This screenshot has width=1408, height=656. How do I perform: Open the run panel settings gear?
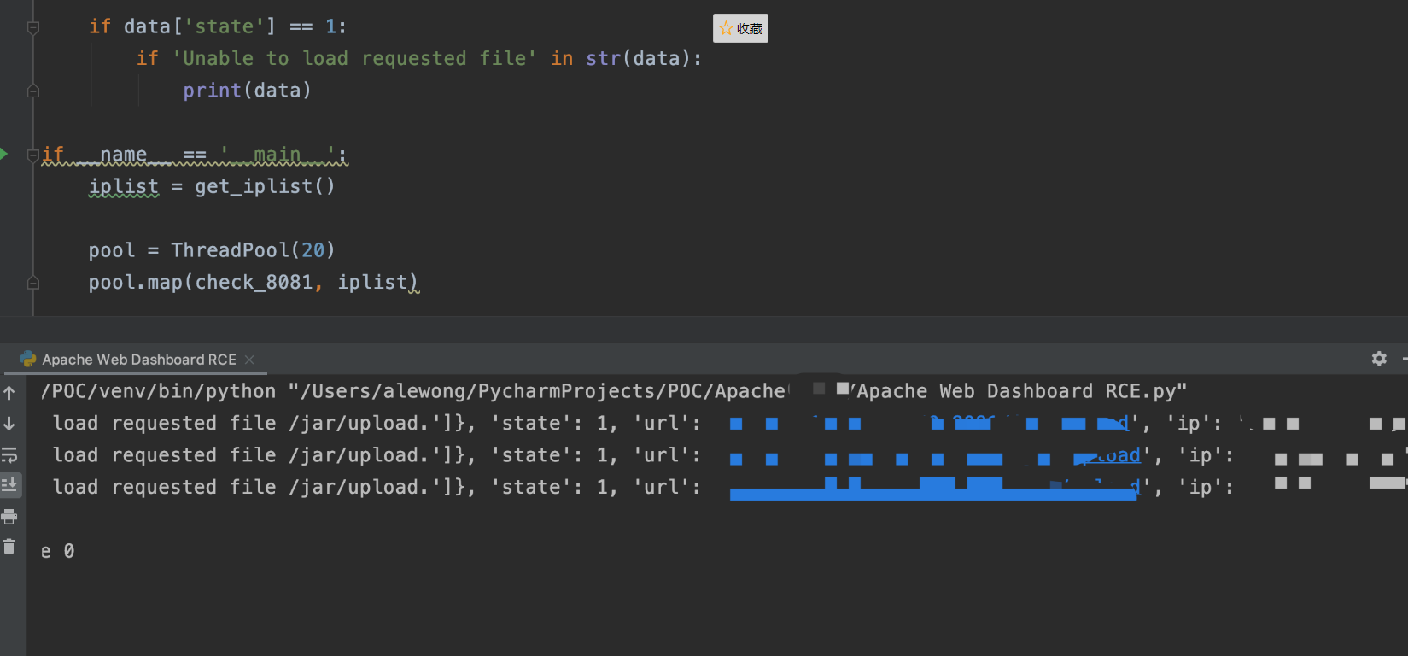click(1379, 359)
